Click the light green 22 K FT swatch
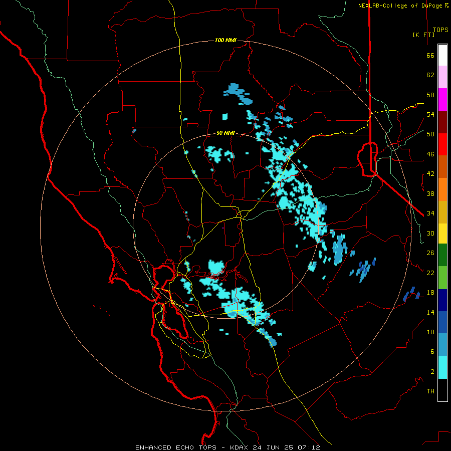The height and width of the screenshot is (451, 451). pyautogui.click(x=442, y=278)
